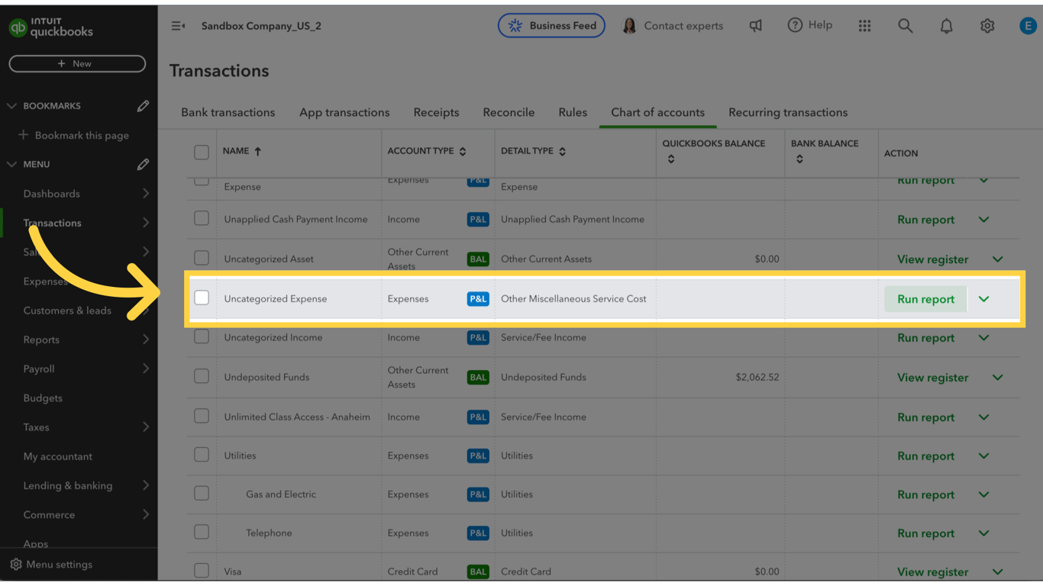The width and height of the screenshot is (1043, 586).
Task: Run report for Telephone account
Action: pos(925,533)
